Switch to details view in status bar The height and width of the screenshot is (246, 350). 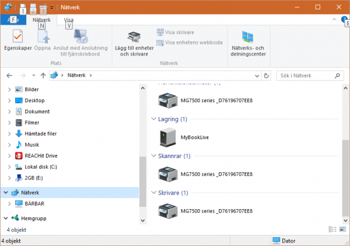coord(332,229)
